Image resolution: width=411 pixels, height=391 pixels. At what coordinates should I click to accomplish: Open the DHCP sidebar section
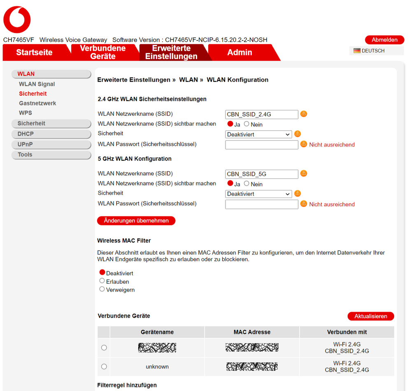click(x=51, y=134)
